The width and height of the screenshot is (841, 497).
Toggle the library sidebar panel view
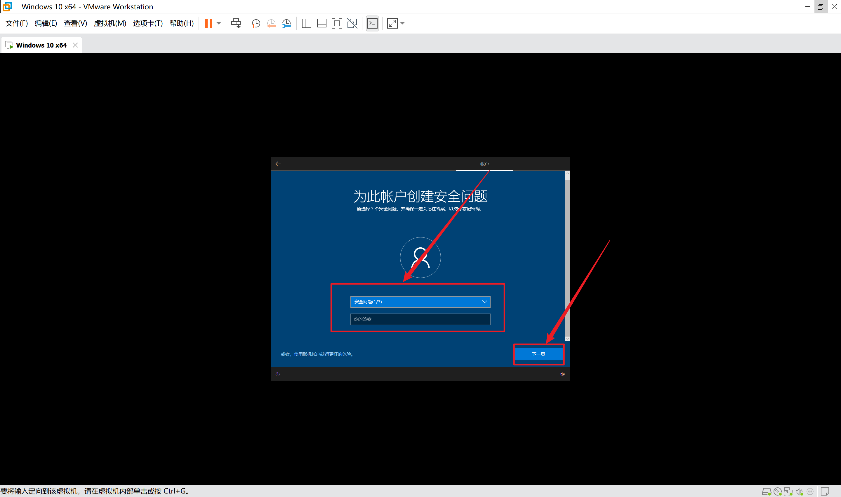coord(306,23)
